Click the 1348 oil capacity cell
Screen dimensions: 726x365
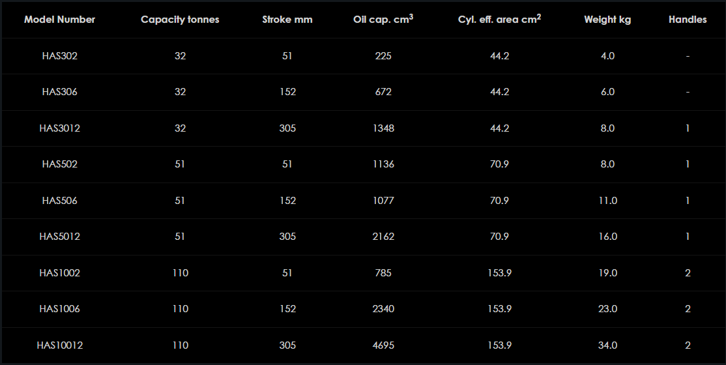click(x=383, y=128)
